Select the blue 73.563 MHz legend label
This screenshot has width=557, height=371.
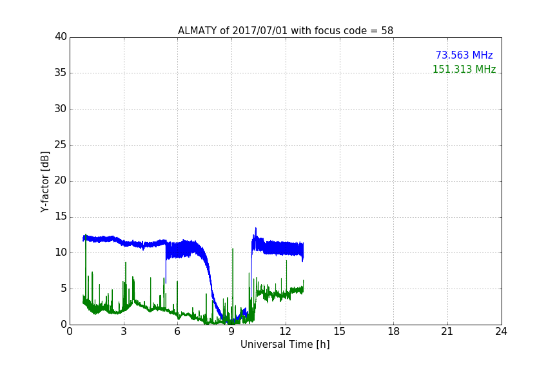(x=464, y=55)
